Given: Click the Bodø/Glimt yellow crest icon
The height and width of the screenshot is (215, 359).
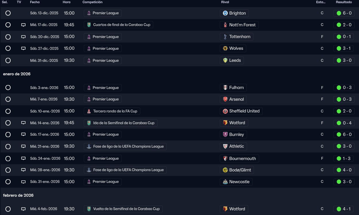Looking at the screenshot, I should (225, 170).
